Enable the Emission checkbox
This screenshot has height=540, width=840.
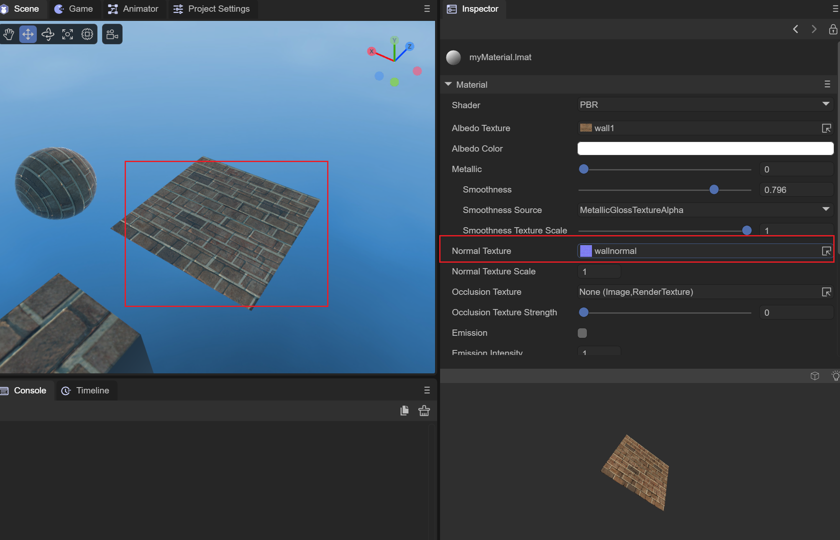click(x=582, y=333)
